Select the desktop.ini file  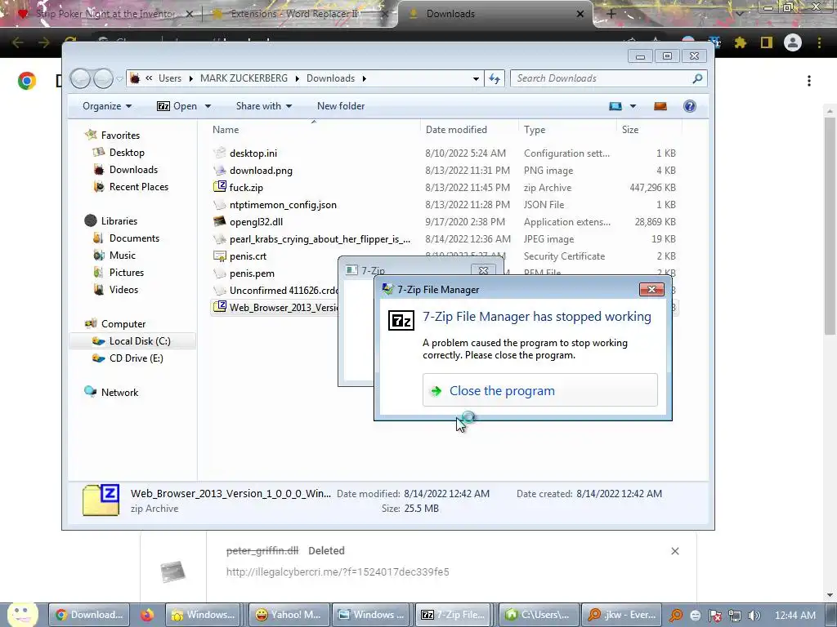pyautogui.click(x=253, y=153)
